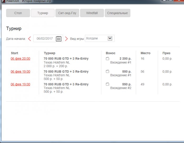Open 06 фев 19:00 link with place 49
Viewport: 184px width, 143px height.
20,84
